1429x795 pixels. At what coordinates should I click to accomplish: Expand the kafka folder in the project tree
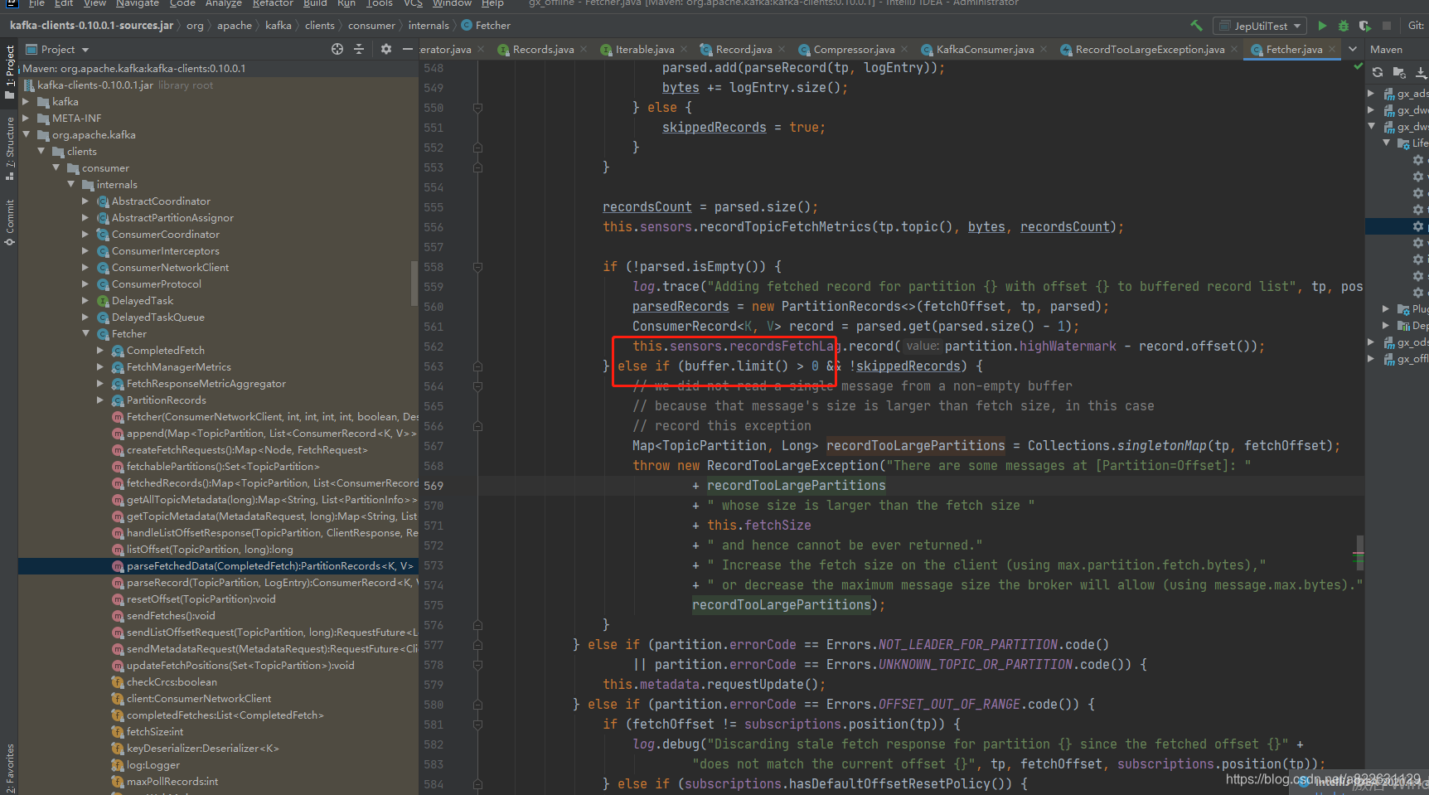[x=26, y=102]
